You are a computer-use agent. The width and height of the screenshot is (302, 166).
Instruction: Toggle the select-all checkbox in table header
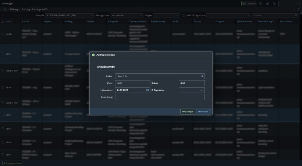point(2,22)
